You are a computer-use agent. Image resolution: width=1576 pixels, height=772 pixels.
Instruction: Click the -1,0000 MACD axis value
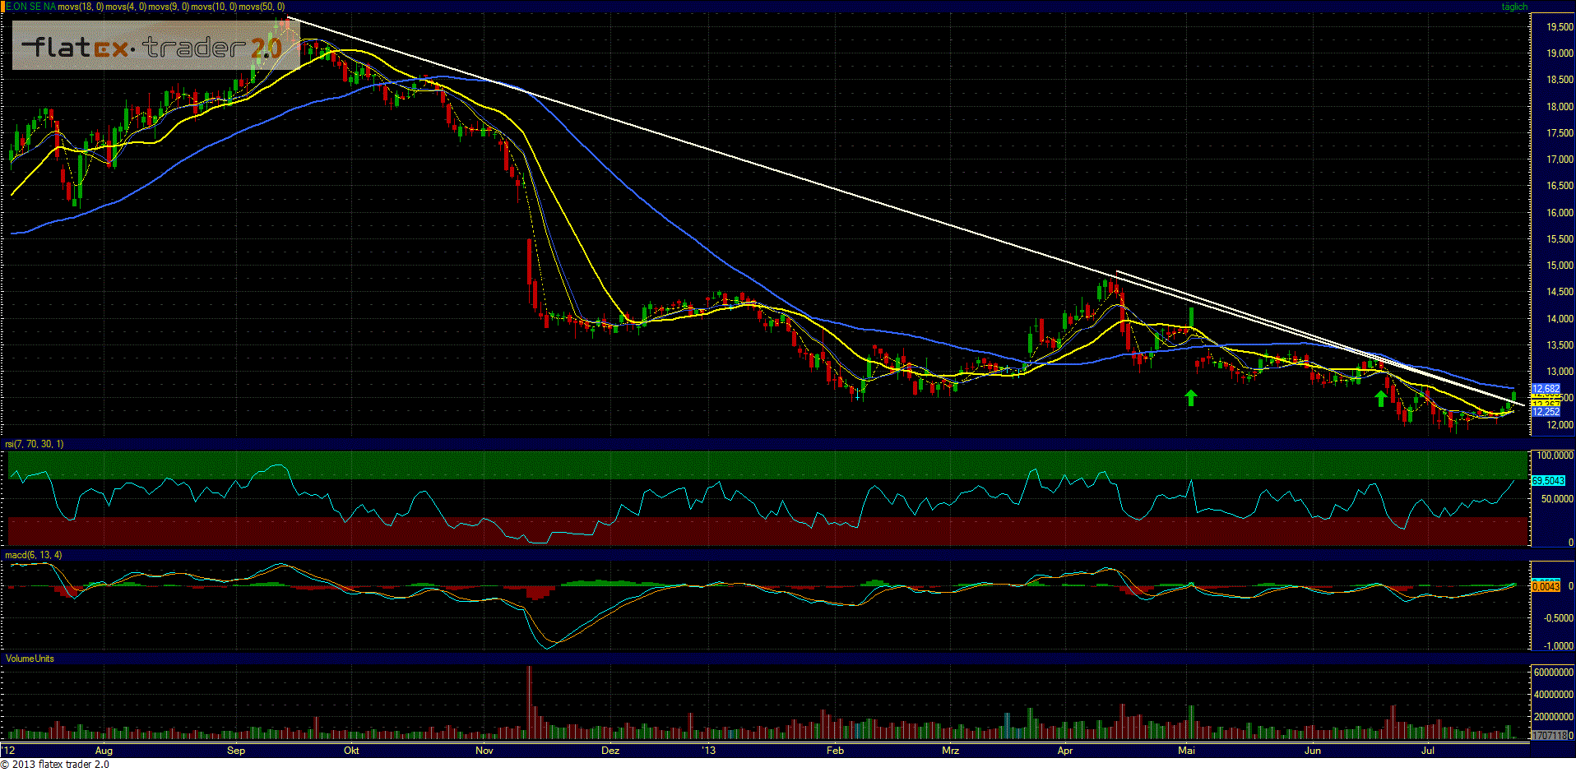tap(1557, 646)
